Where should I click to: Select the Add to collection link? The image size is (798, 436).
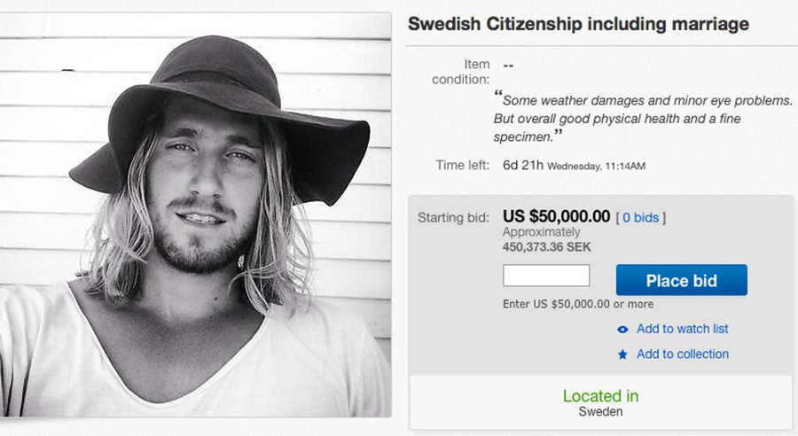pos(682,354)
